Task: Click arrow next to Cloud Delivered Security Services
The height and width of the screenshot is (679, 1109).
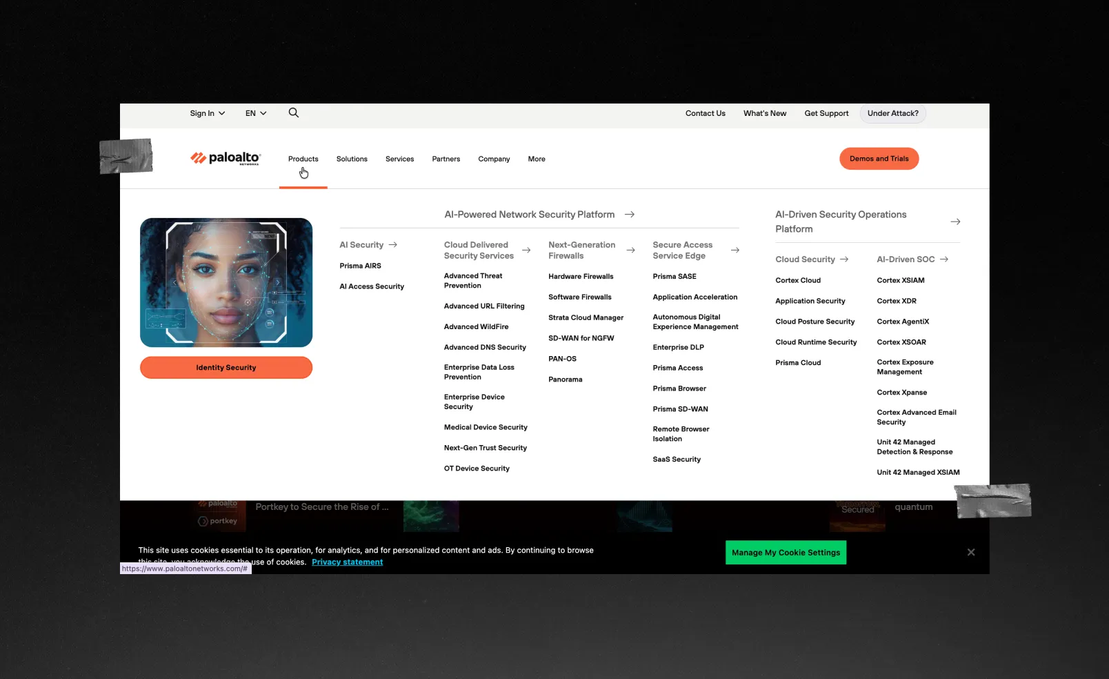Action: (x=526, y=250)
